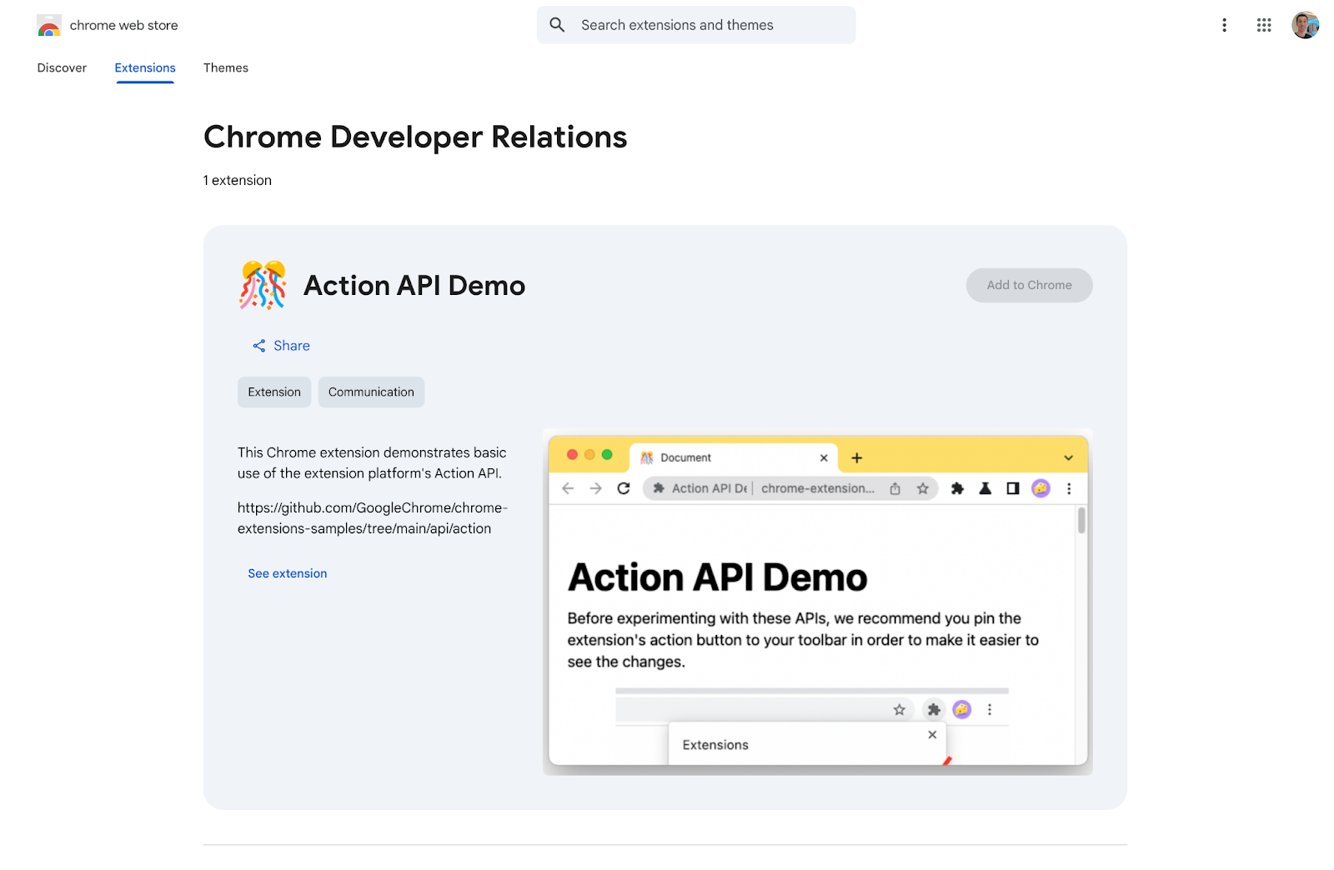This screenshot has height=870, width=1334.
Task: Click the Chrome Developer Relations heading
Action: coord(415,137)
